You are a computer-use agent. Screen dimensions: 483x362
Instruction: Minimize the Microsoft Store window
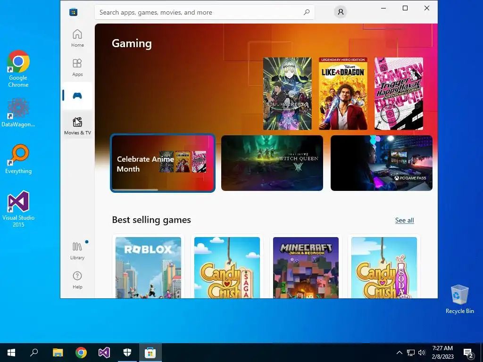pyautogui.click(x=383, y=8)
